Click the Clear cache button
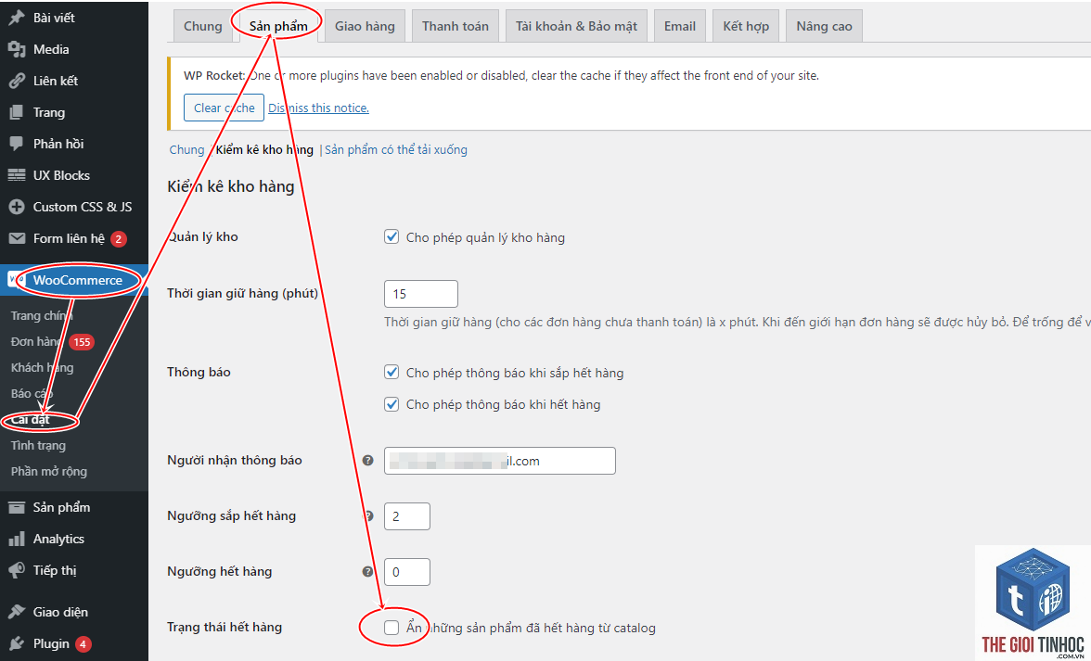The width and height of the screenshot is (1091, 661). [225, 108]
